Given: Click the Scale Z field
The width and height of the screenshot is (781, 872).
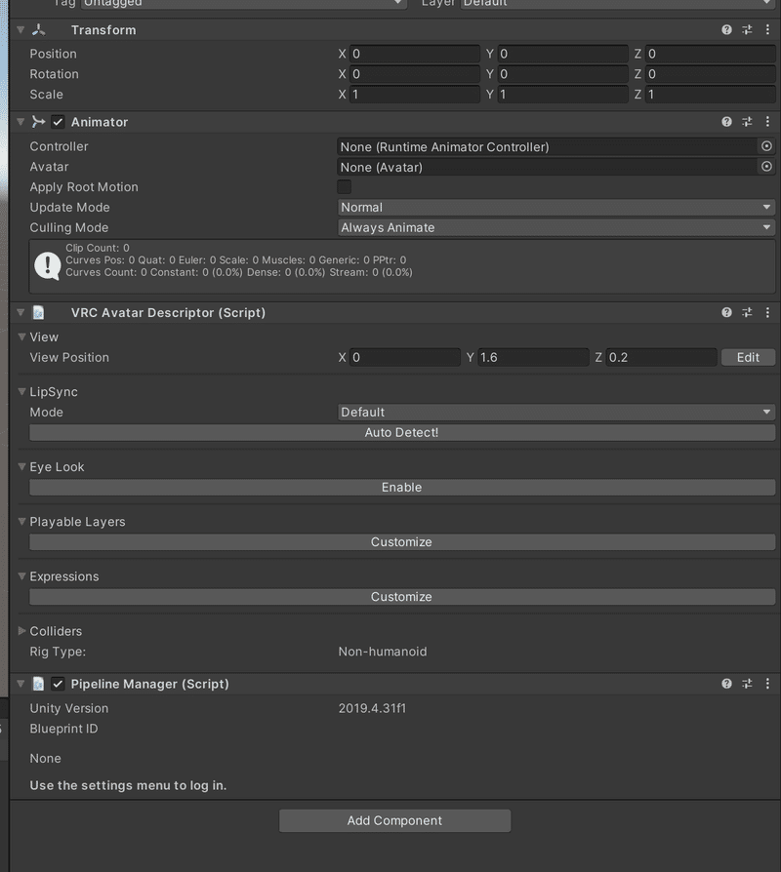Looking at the screenshot, I should tap(711, 95).
